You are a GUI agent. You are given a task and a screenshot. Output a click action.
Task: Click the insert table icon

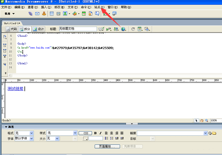(52, 14)
